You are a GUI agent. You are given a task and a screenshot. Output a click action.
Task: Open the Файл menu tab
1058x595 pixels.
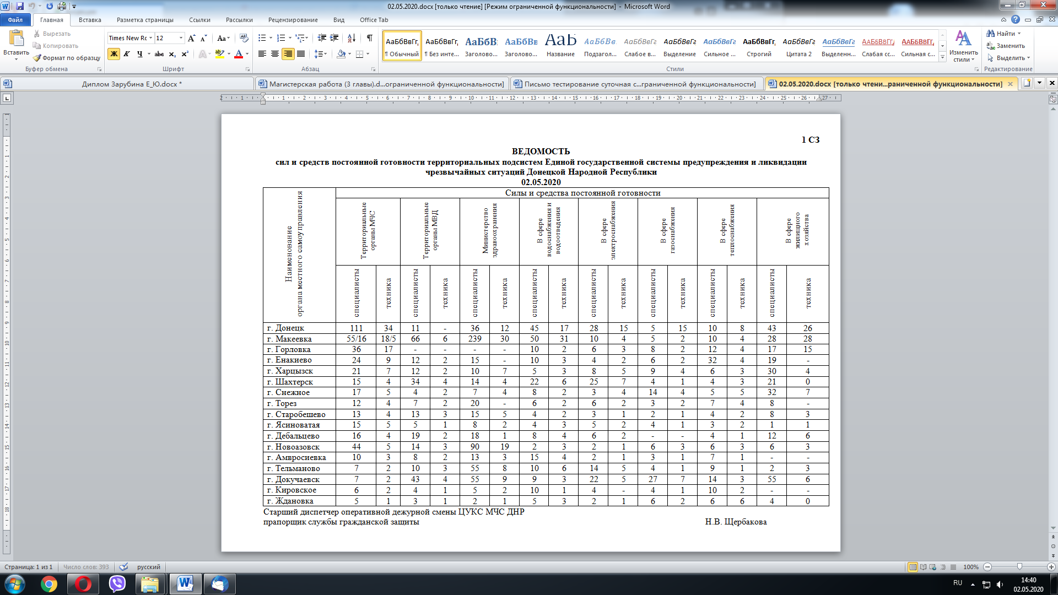pyautogui.click(x=15, y=20)
